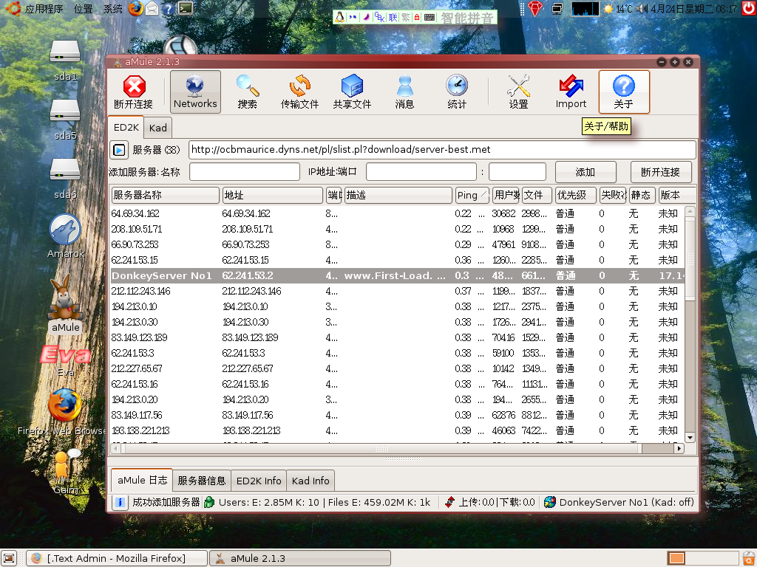Click the server 名称 name input field
The height and width of the screenshot is (567, 757).
(x=244, y=171)
